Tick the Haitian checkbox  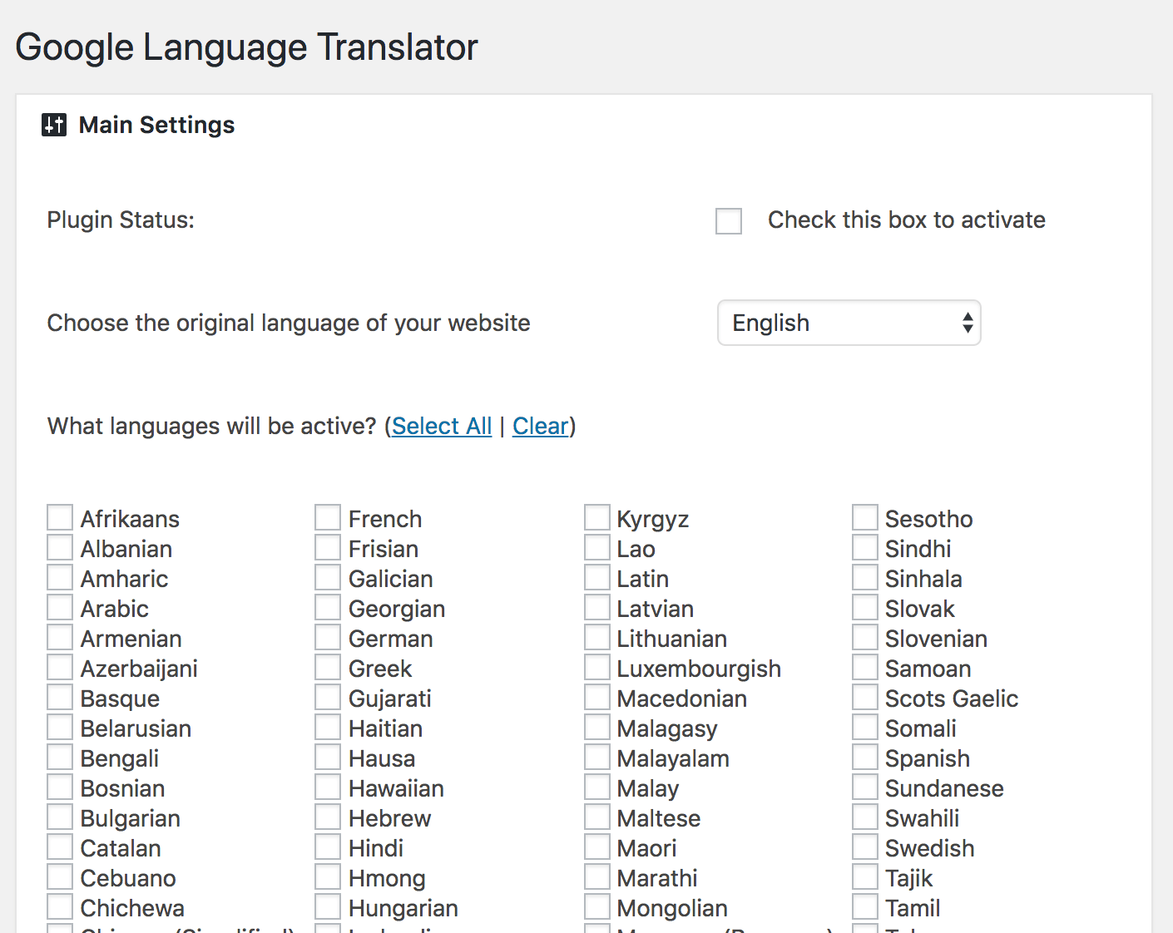click(x=328, y=727)
